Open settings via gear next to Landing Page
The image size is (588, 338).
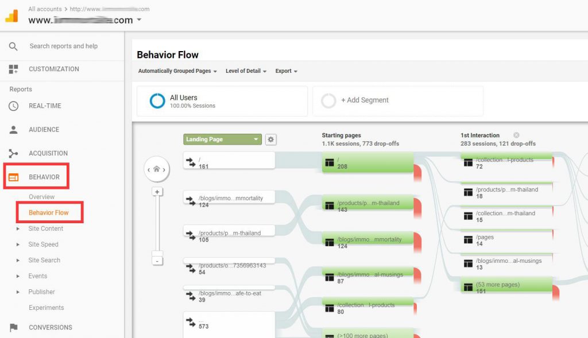point(270,139)
